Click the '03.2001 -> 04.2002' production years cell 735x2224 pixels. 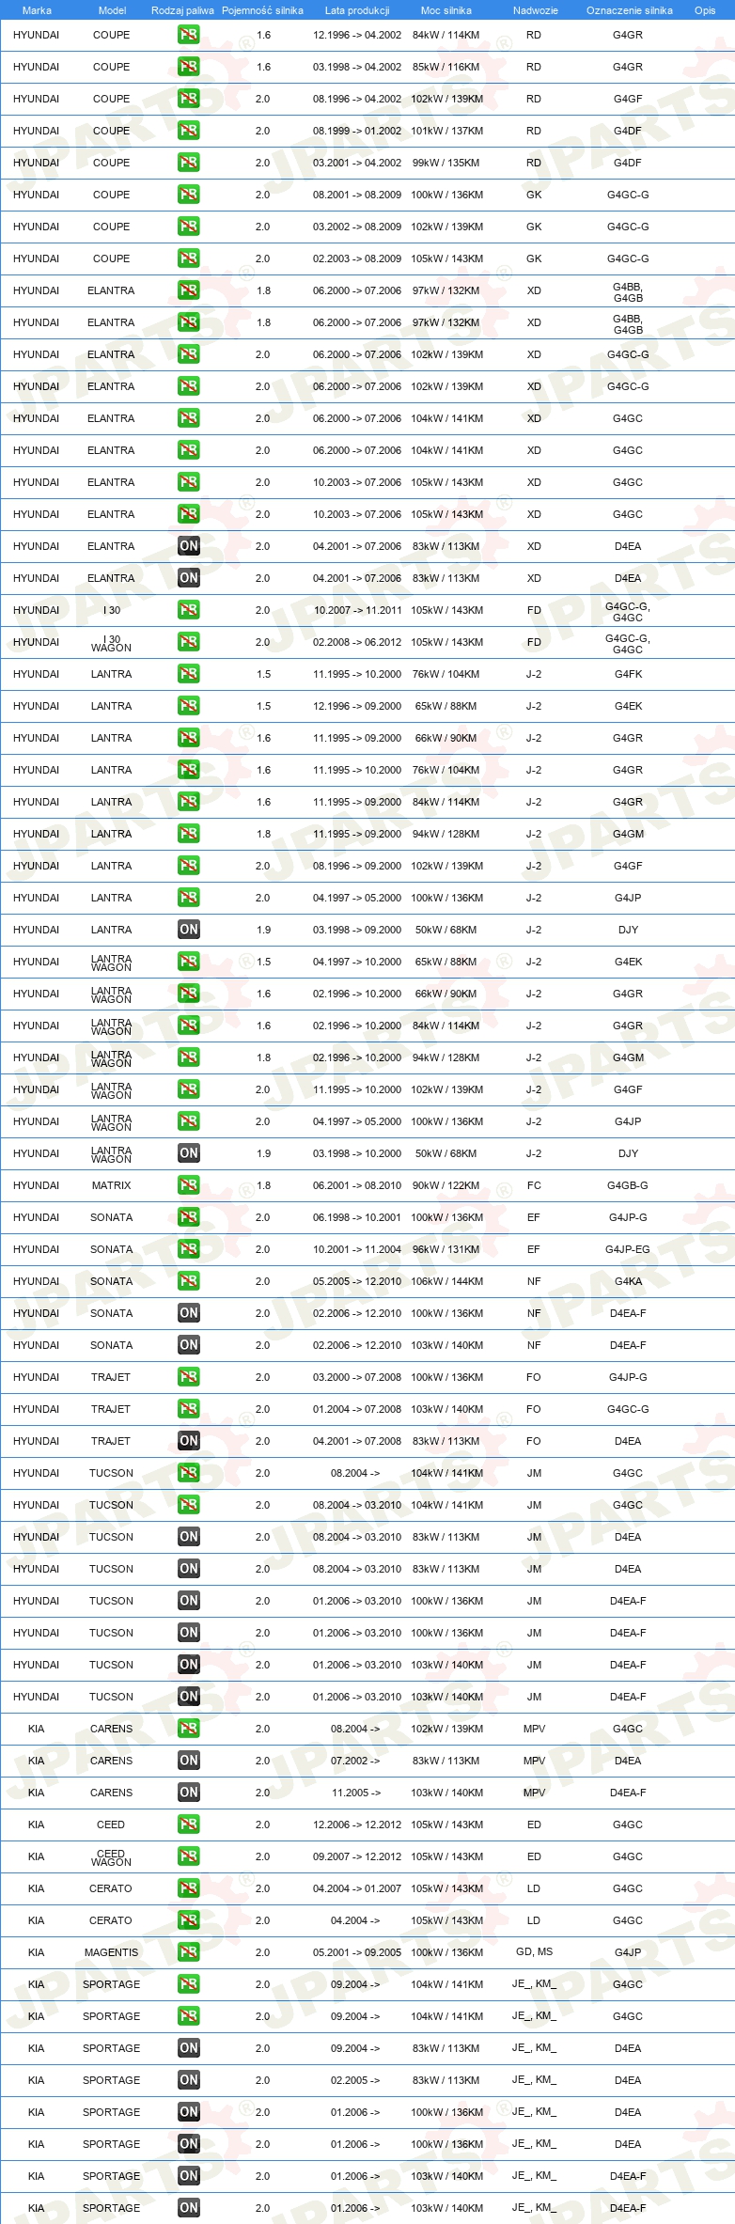tap(357, 163)
